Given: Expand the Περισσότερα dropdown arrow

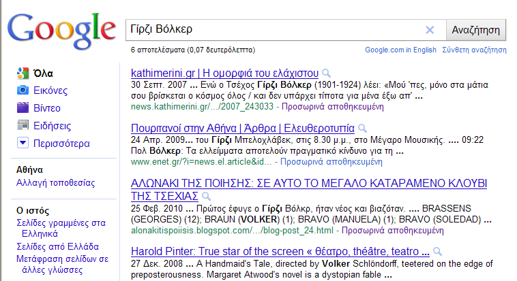Looking at the screenshot, I should tap(23, 143).
